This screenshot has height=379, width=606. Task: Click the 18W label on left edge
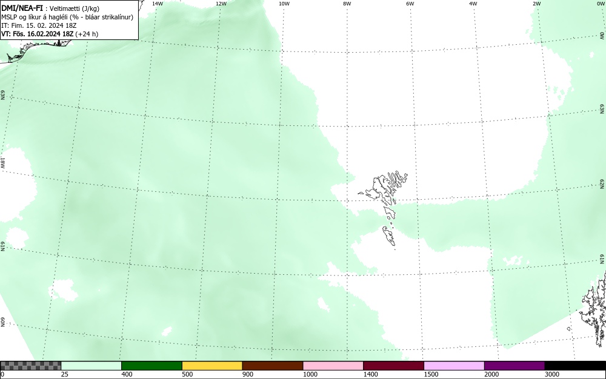pyautogui.click(x=2, y=162)
